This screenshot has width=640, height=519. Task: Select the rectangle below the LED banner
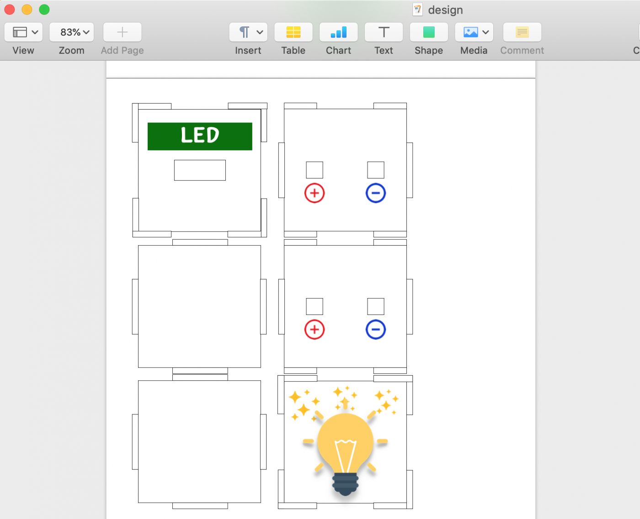coord(200,170)
